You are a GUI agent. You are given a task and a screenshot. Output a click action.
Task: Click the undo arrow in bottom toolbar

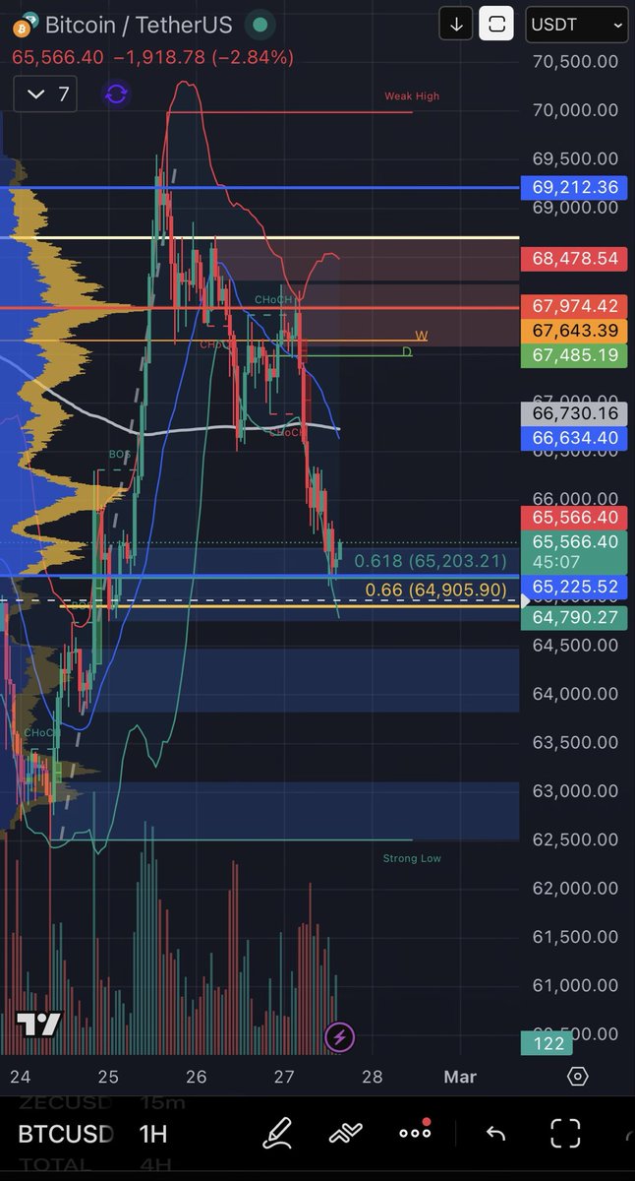495,1135
